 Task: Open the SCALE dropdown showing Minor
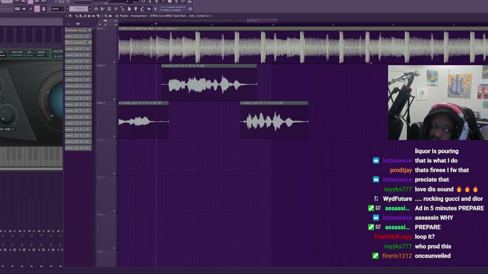(41, 56)
